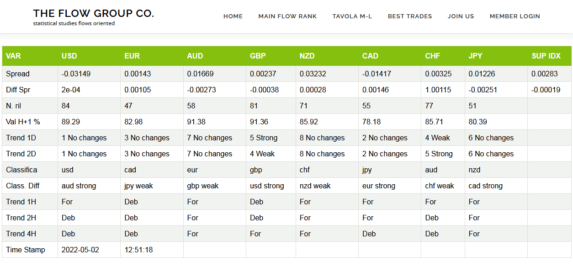Select the CHF column header
573x272 pixels.
coord(432,56)
